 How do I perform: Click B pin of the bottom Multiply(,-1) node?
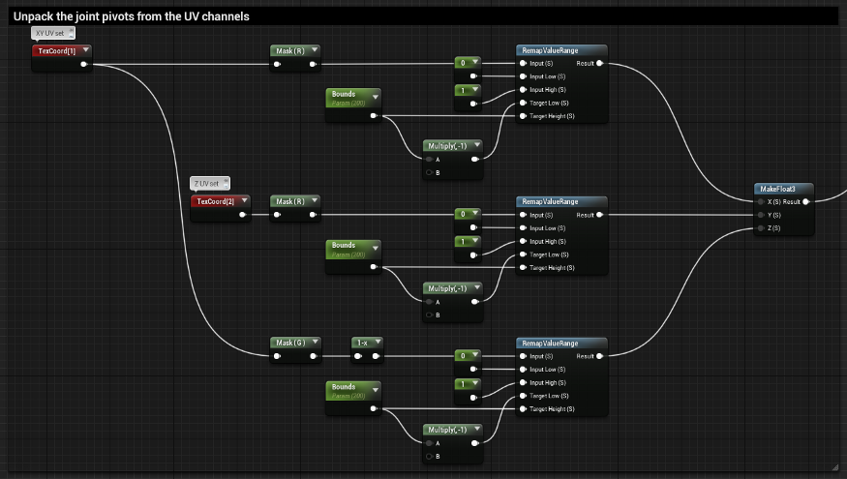[430, 457]
